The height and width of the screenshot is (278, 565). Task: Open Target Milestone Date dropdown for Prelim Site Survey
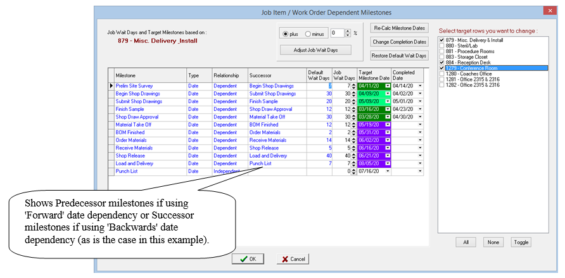[388, 85]
